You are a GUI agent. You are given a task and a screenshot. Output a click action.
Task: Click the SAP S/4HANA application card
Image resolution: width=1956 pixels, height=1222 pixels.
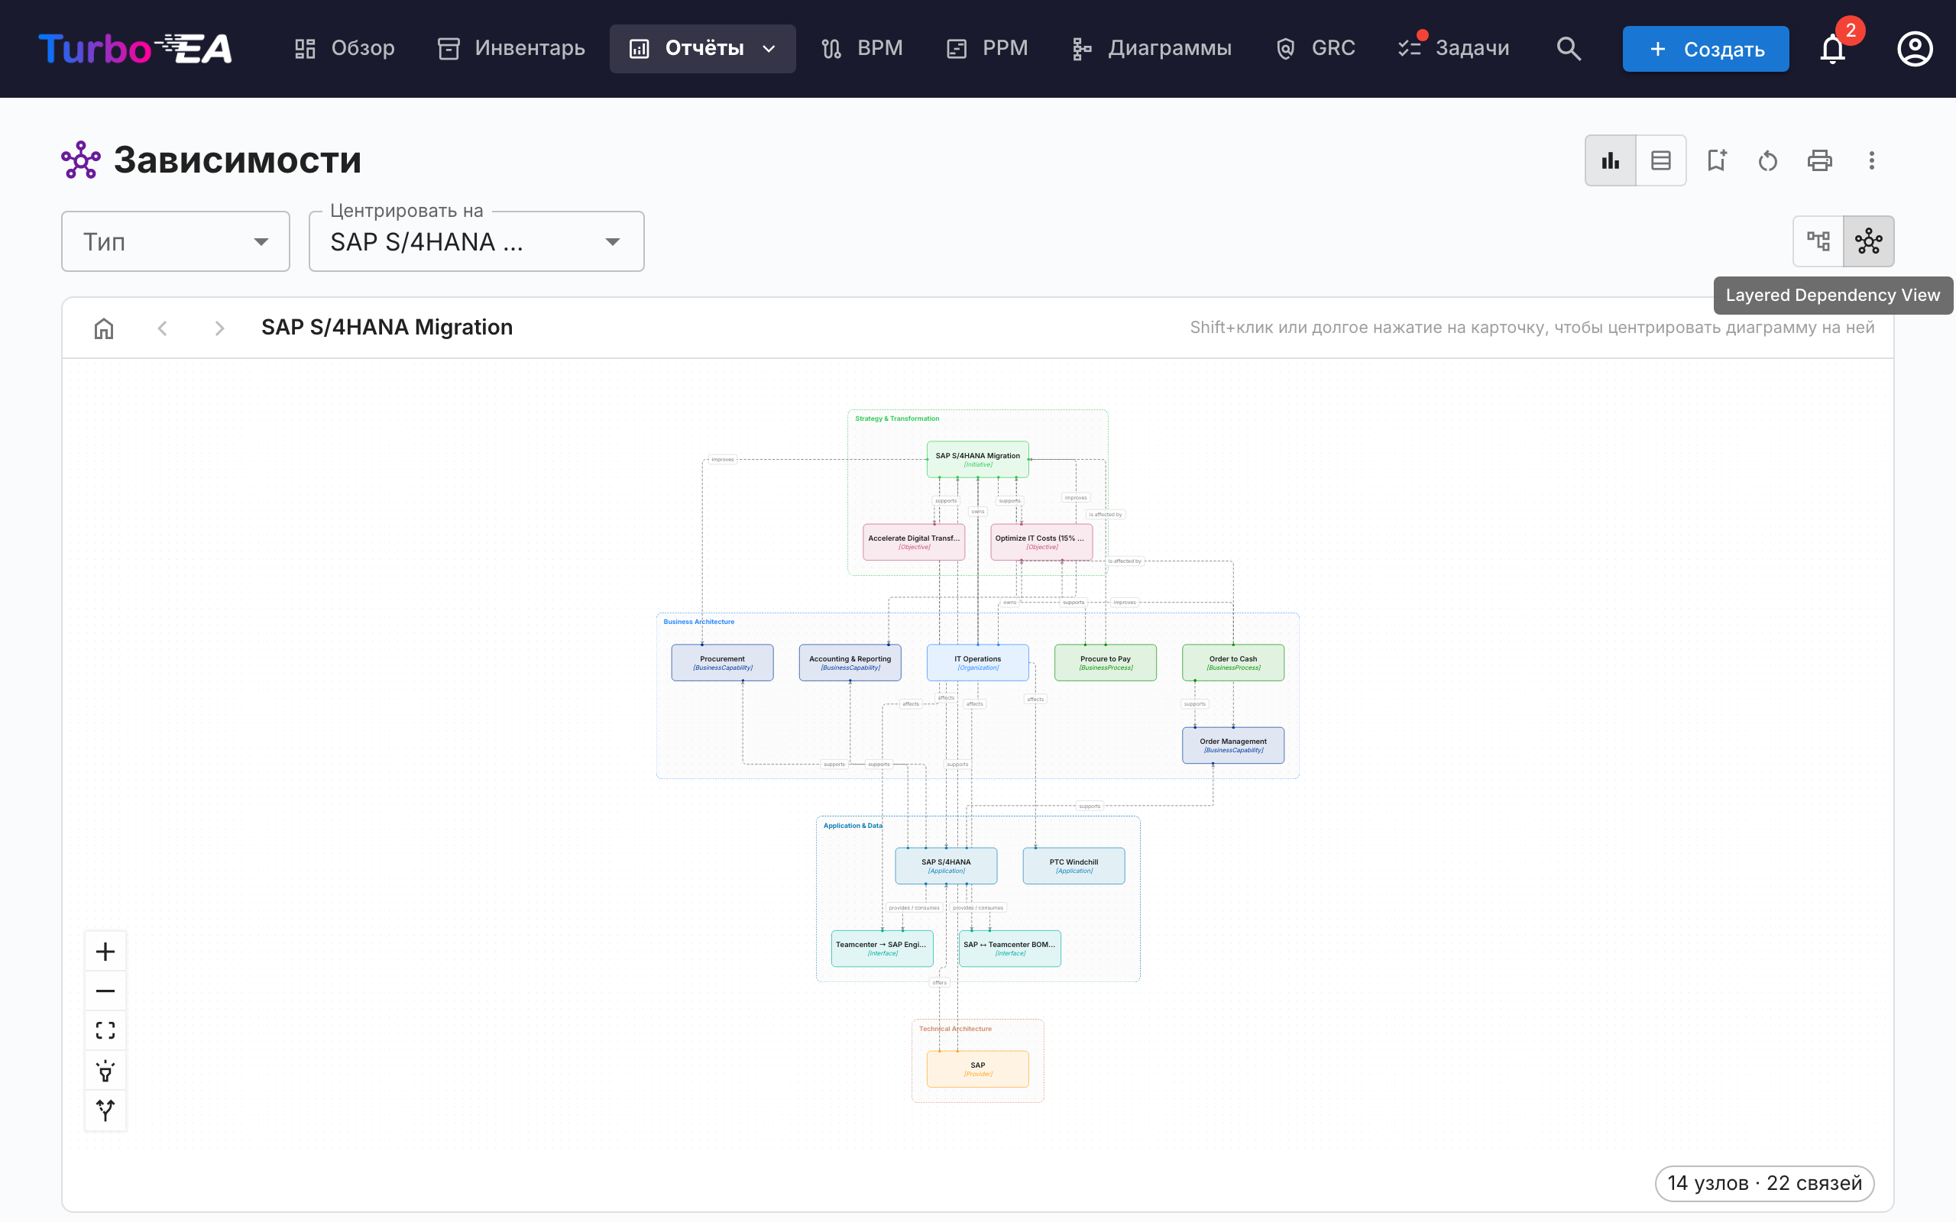946,865
